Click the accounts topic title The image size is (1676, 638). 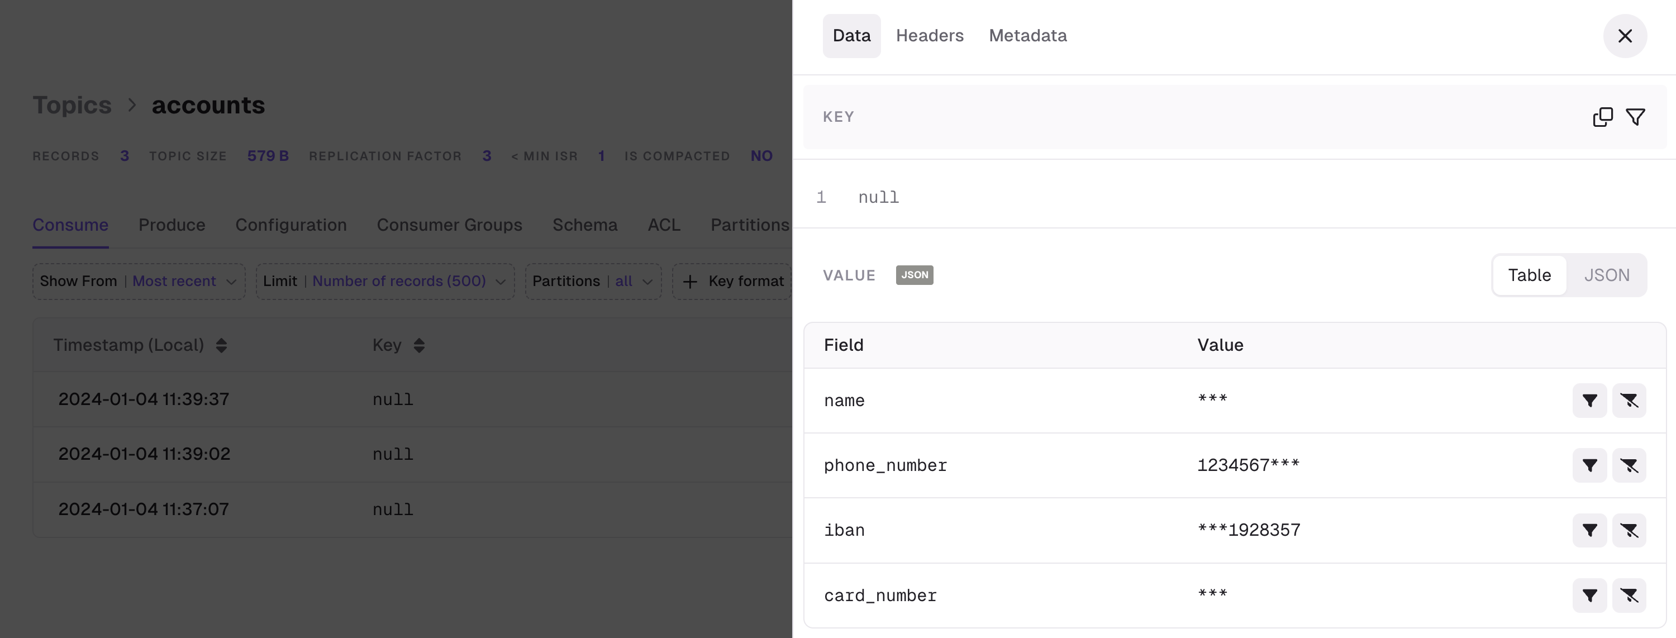[208, 106]
